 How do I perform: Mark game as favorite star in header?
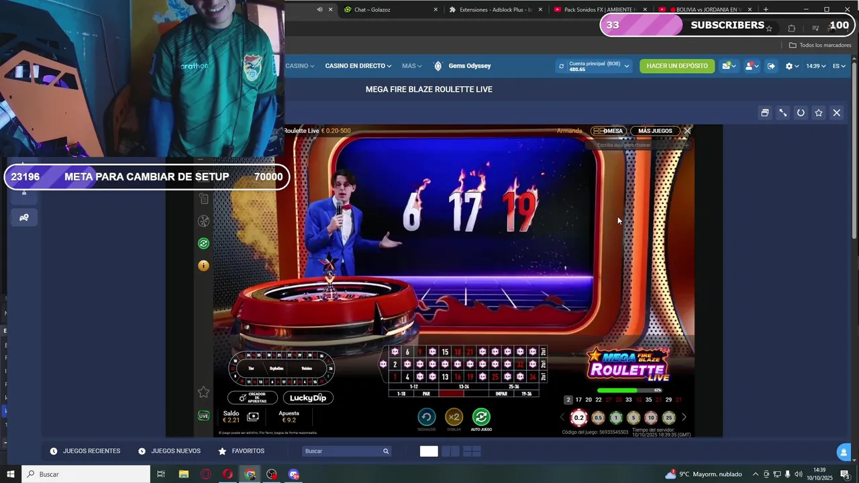819,113
